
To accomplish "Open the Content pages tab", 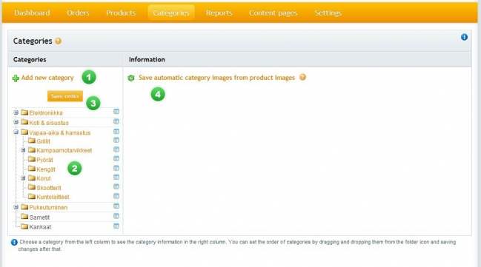I will (273, 13).
